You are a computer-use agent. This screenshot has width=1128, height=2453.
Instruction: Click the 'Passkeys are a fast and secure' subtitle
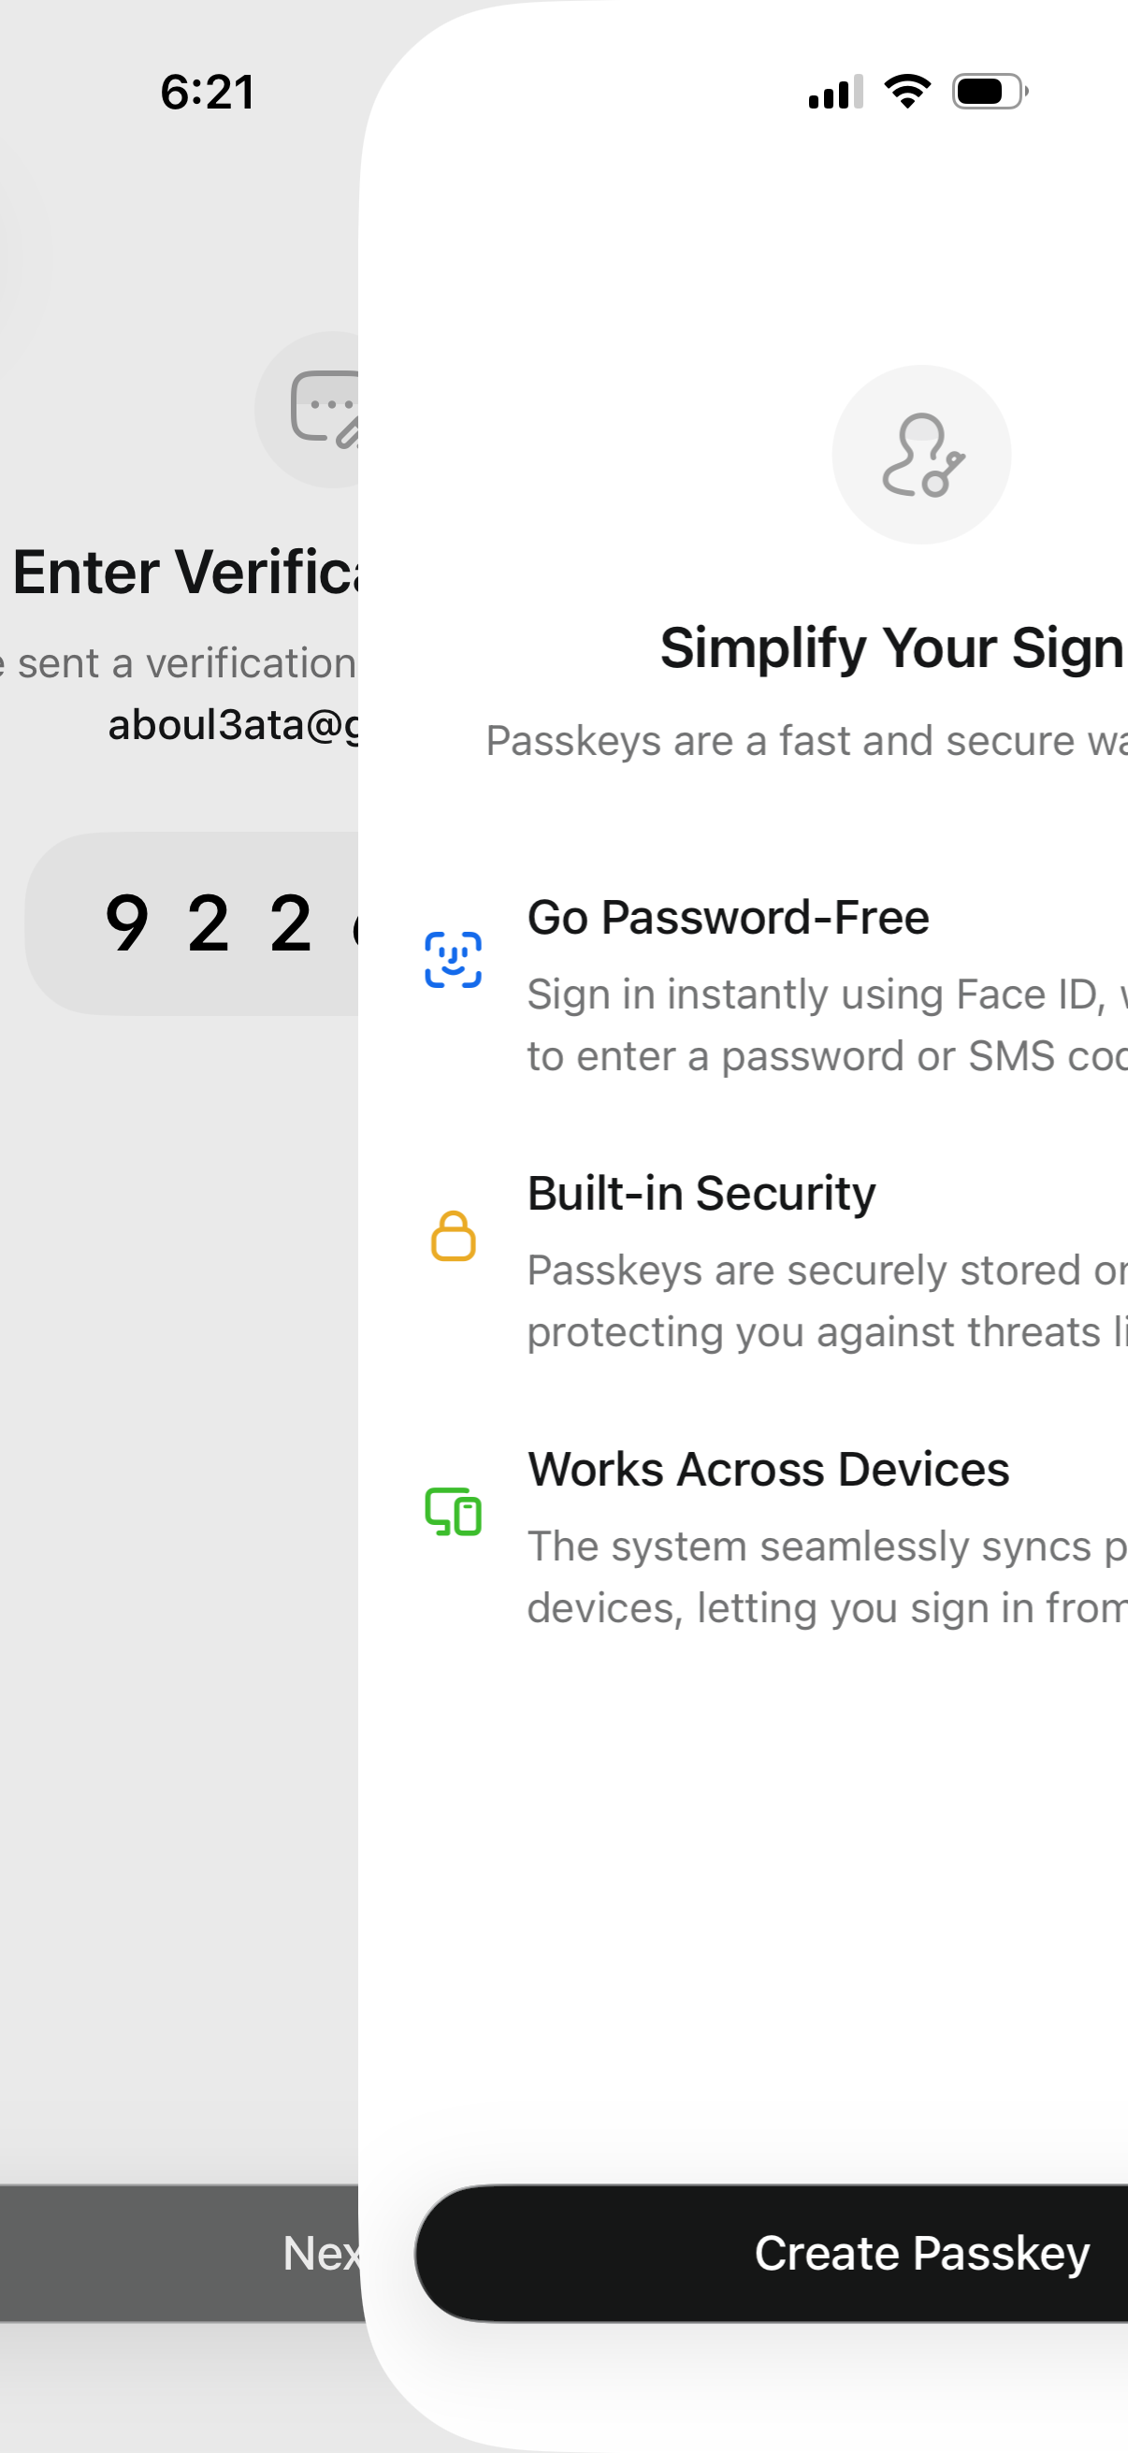point(805,741)
